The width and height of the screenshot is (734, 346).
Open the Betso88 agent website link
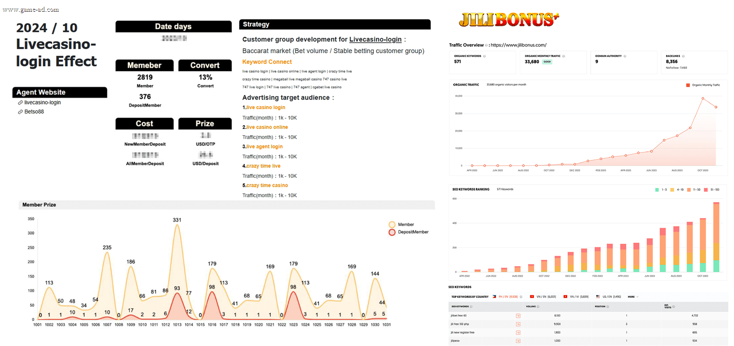tap(34, 112)
